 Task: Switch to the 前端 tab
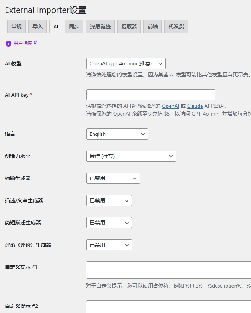tap(153, 26)
